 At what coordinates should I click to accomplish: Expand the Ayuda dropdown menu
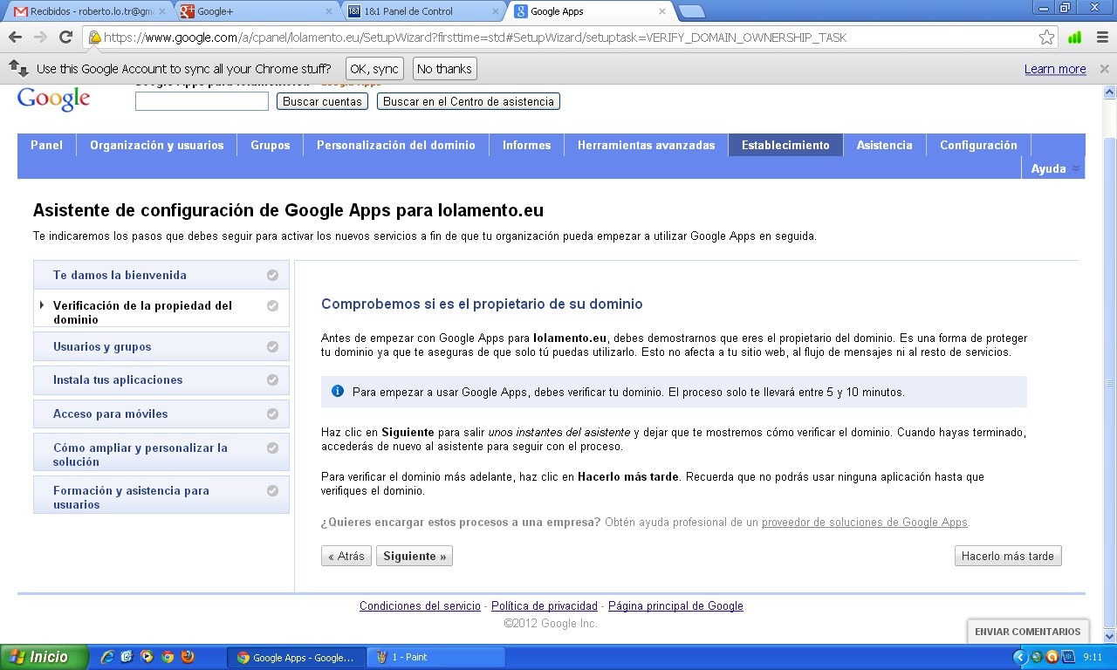1055,168
